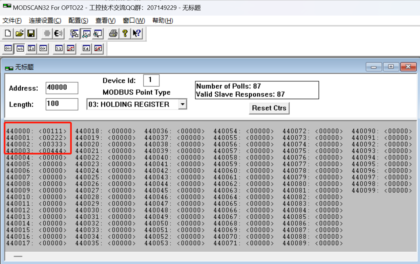Select register 440053 value

191,243
